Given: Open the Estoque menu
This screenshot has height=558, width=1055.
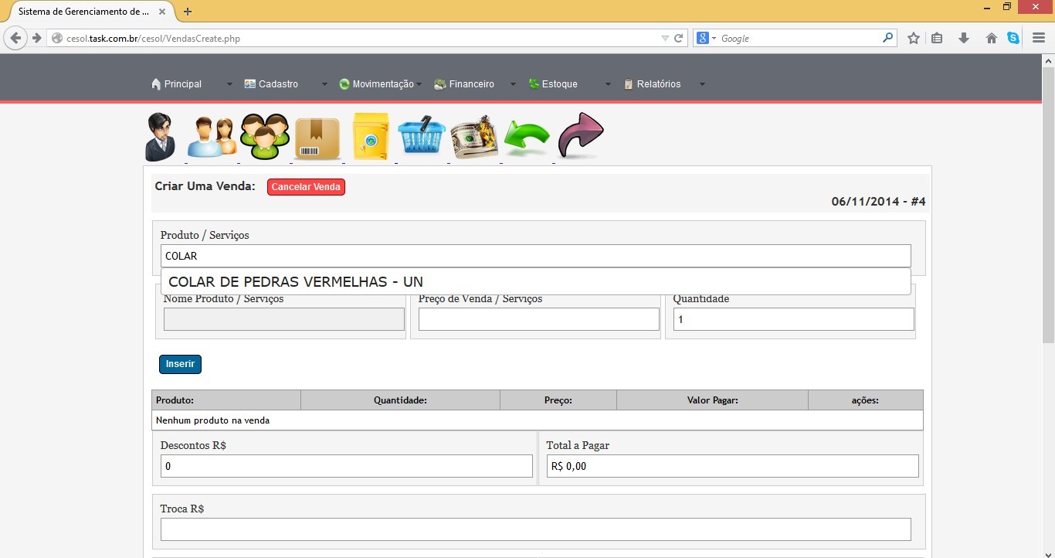Looking at the screenshot, I should pos(559,84).
